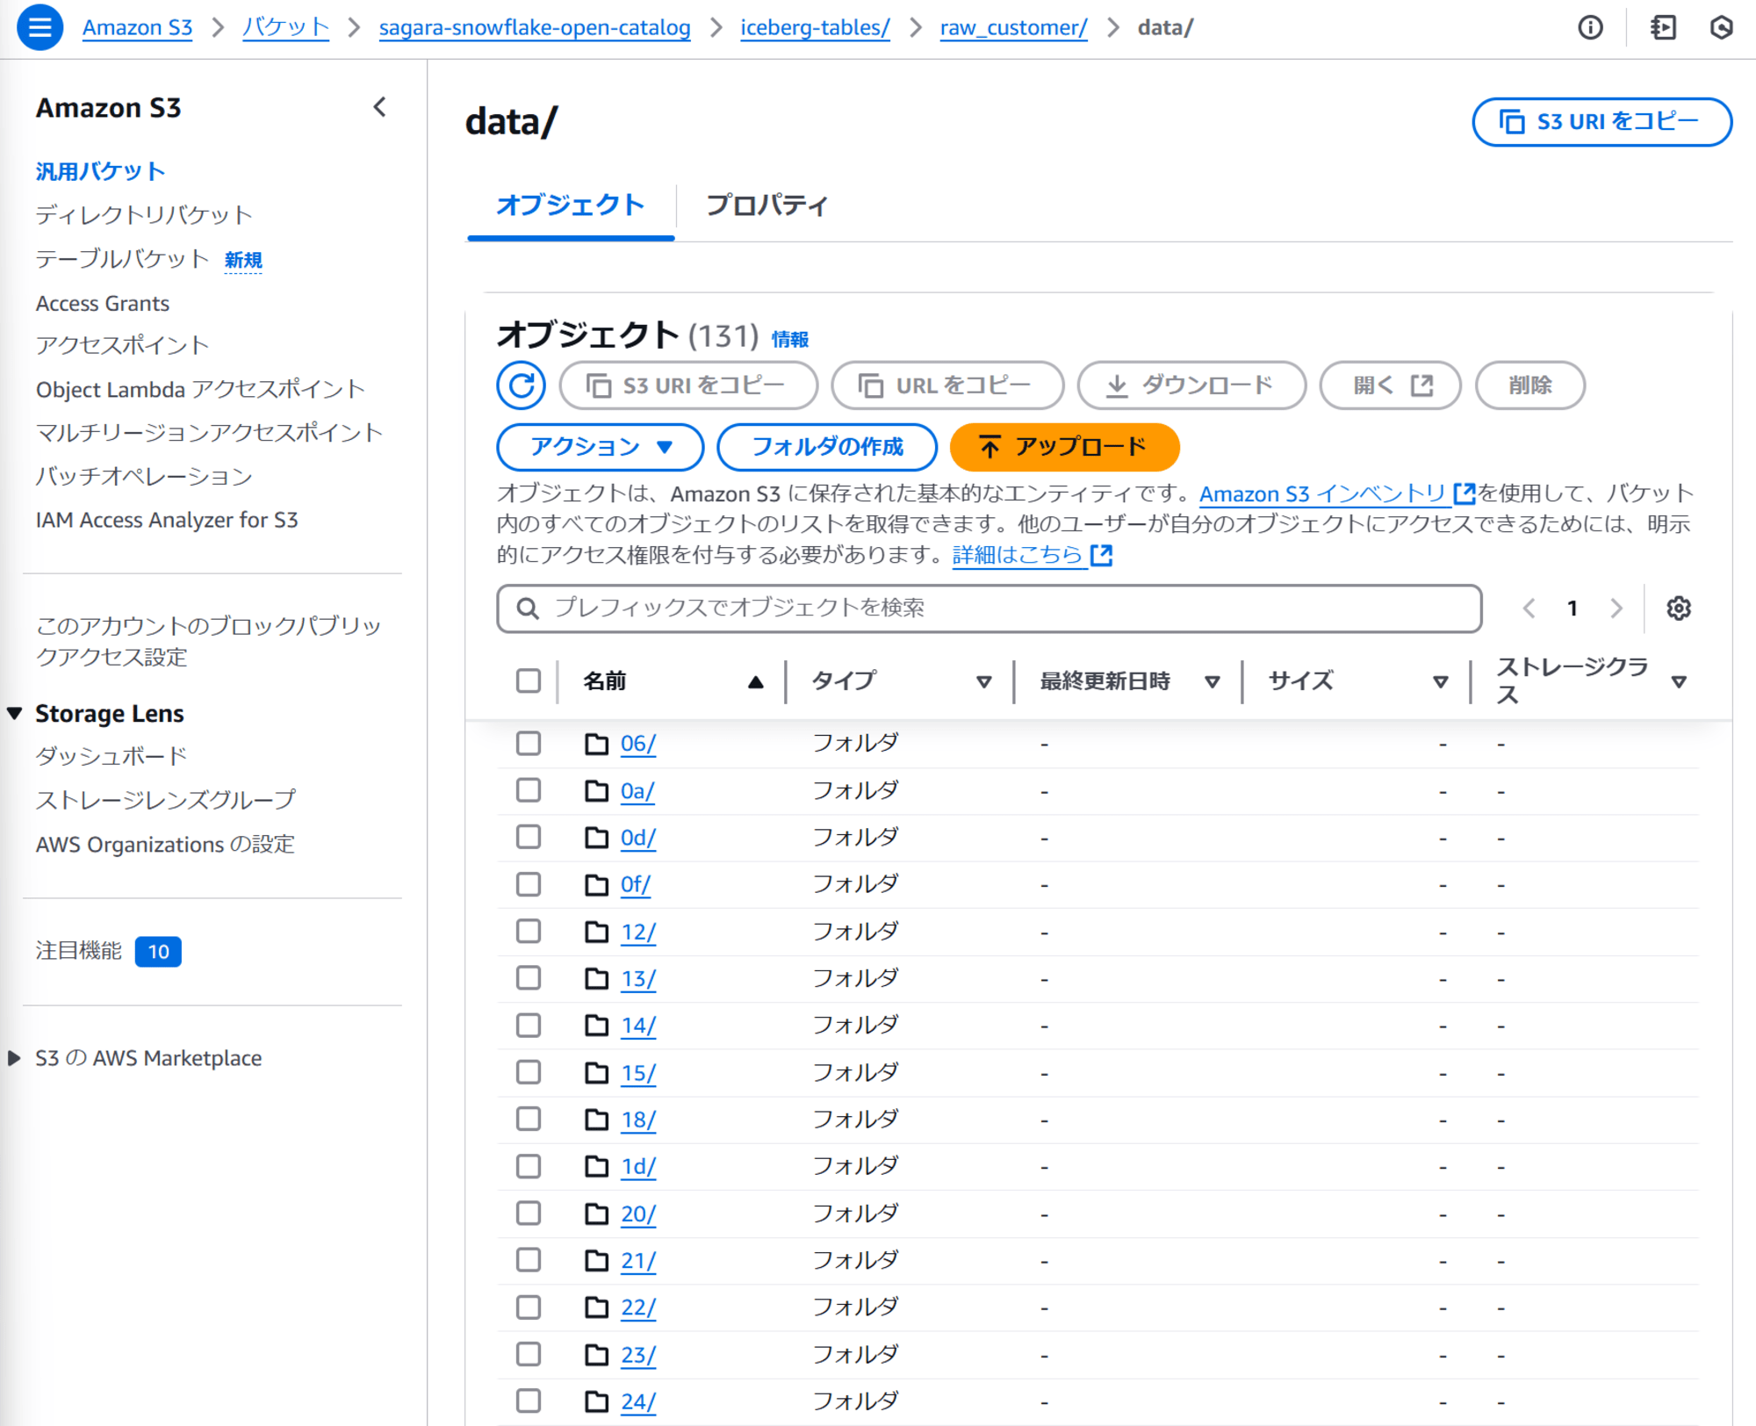The width and height of the screenshot is (1756, 1426).
Task: Open the hamburger navigation menu
Action: [x=40, y=27]
